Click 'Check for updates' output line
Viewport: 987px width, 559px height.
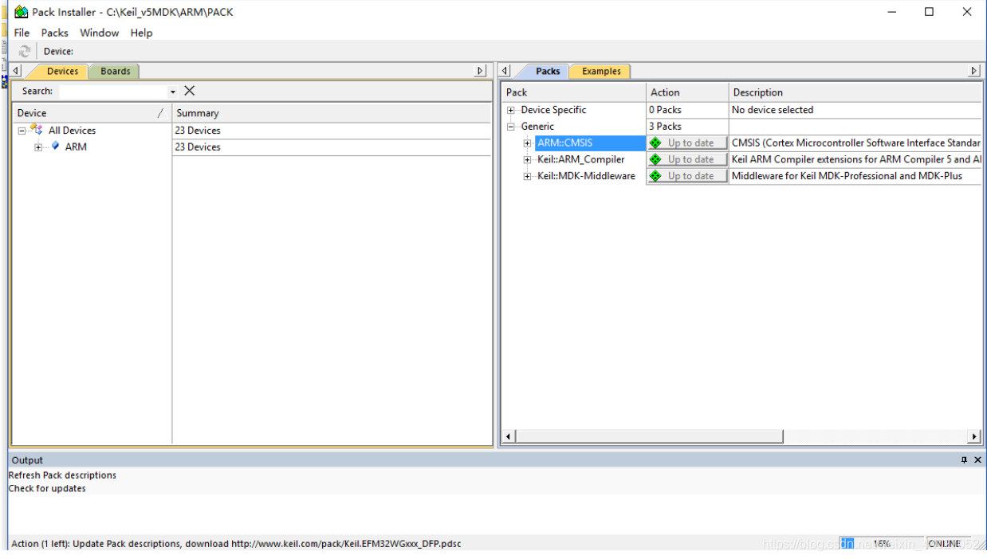47,489
